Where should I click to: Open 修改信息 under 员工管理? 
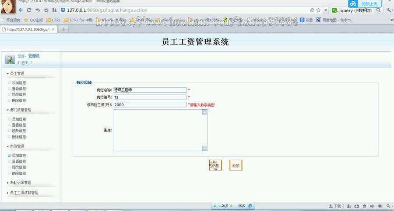click(x=19, y=94)
